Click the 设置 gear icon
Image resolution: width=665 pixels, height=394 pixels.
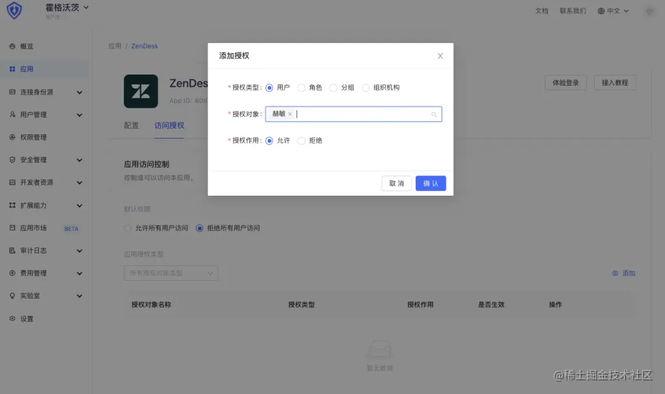(12, 318)
